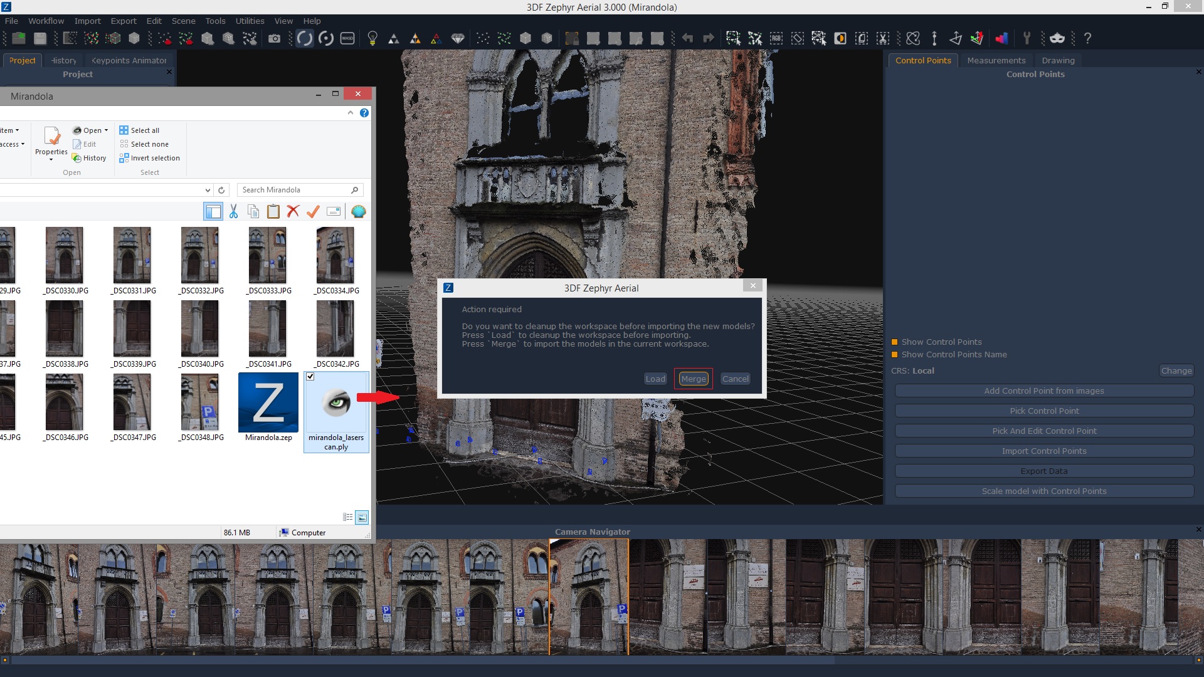Image resolution: width=1204 pixels, height=677 pixels.
Task: Take a screenshot with the camera tool
Action: (x=275, y=38)
